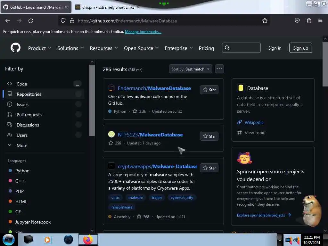328x246 pixels.
Task: Filter by the C++ language
Action: tap(20, 181)
